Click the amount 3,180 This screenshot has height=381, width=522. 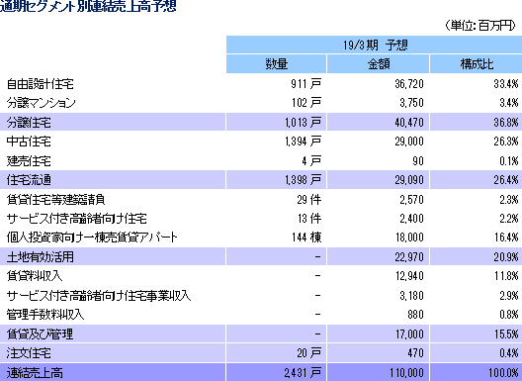(x=412, y=296)
